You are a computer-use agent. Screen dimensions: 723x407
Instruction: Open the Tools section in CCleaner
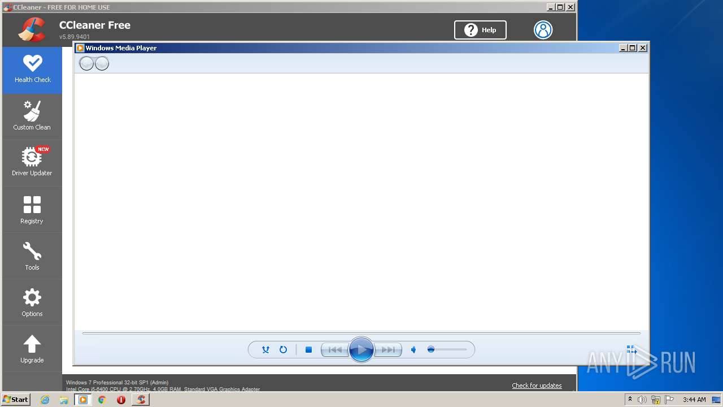pos(32,256)
